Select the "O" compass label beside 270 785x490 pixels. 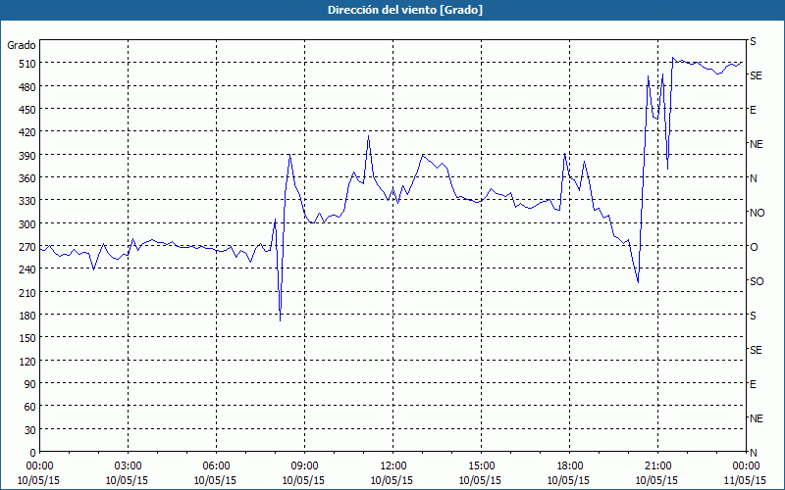pos(754,247)
